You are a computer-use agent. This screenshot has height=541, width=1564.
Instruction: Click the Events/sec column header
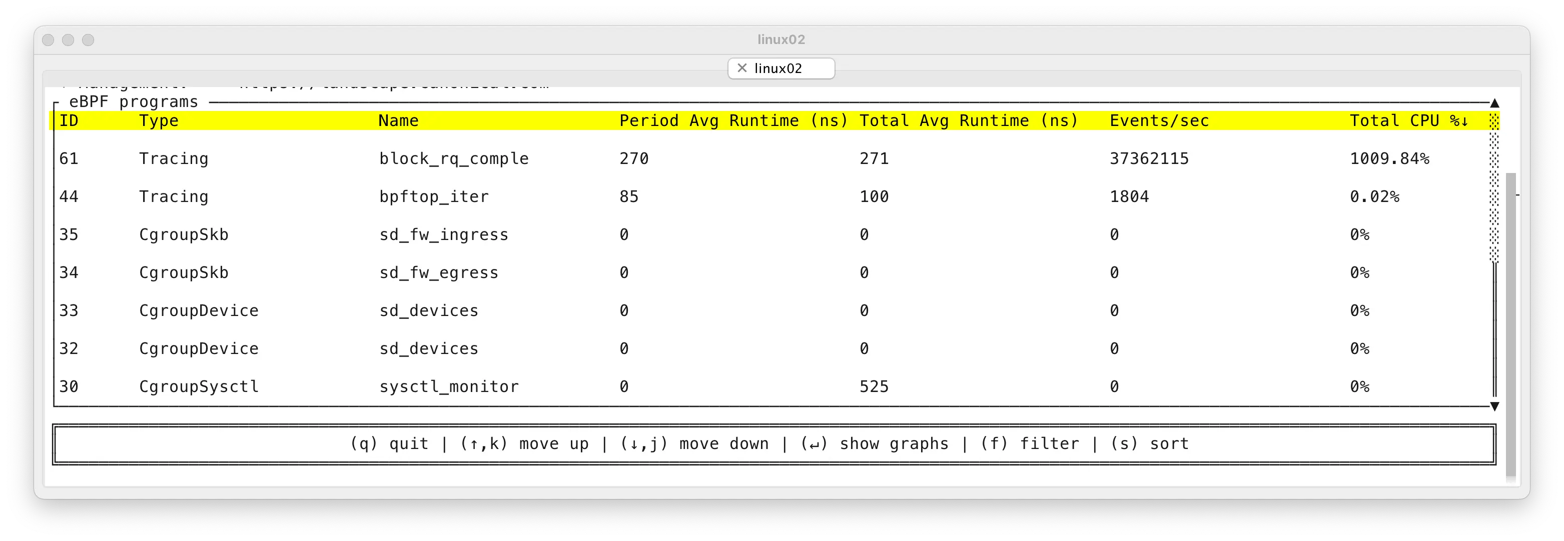pyautogui.click(x=1159, y=120)
